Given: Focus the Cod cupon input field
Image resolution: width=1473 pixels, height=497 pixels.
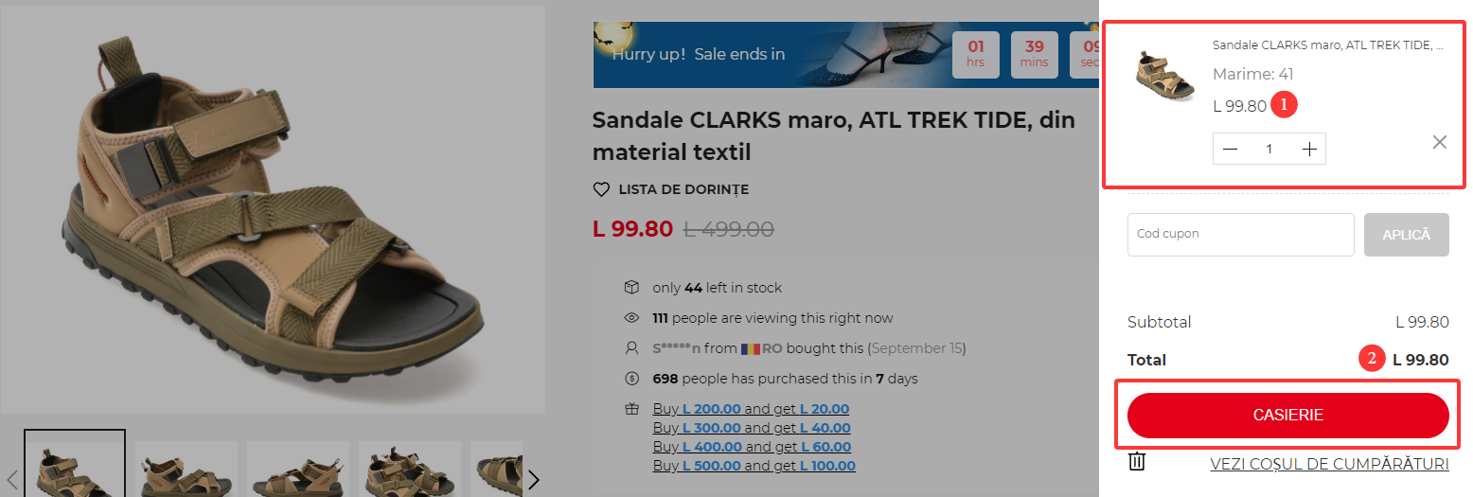Looking at the screenshot, I should pos(1240,235).
